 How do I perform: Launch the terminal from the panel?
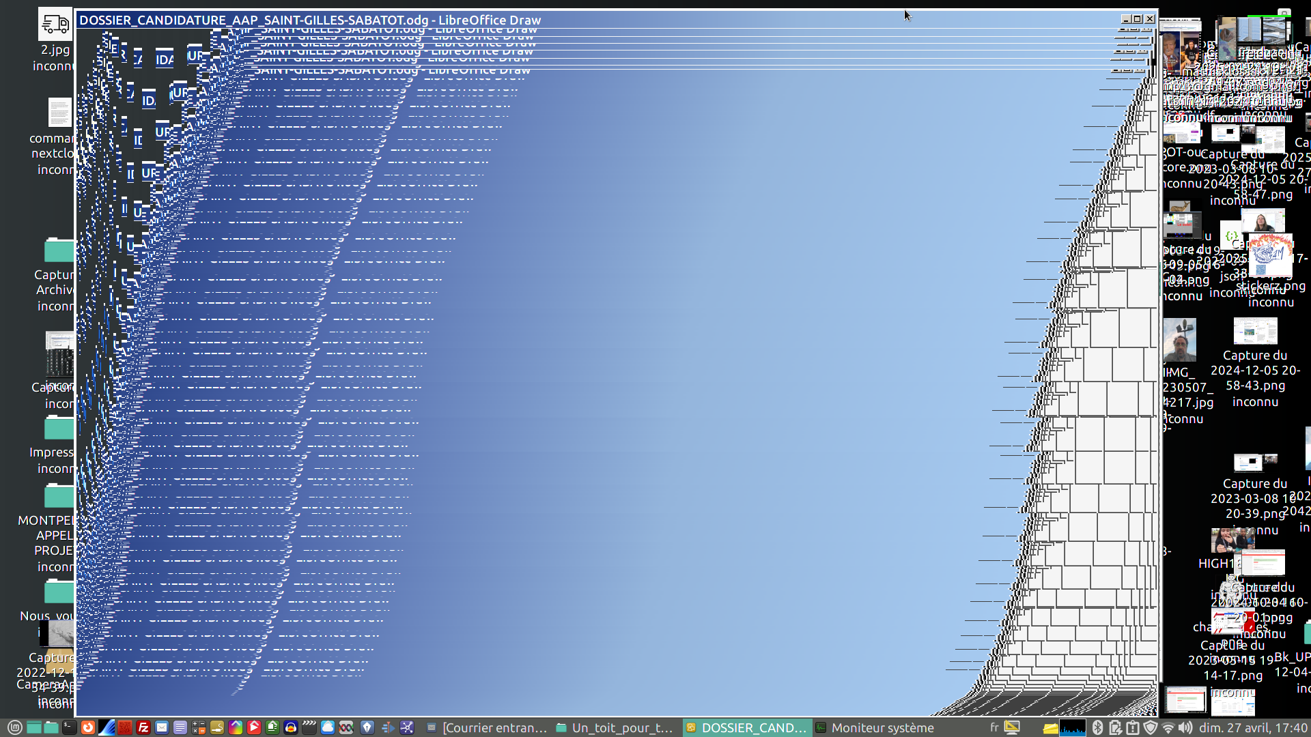tap(70, 727)
